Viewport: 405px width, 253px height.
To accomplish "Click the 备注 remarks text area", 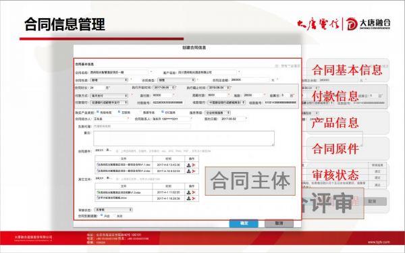I will 184,138.
